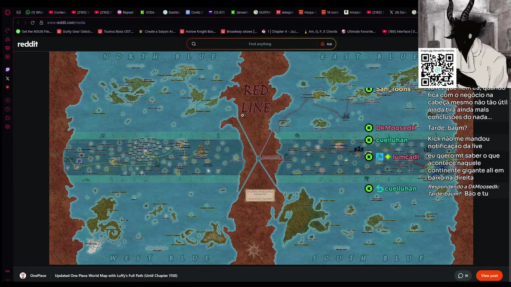Open the Twitch sidebar panel

pos(7,69)
